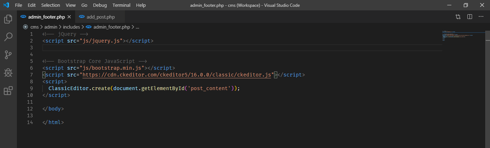
Task: Click the closing html tag on line 14
Action: point(53,122)
